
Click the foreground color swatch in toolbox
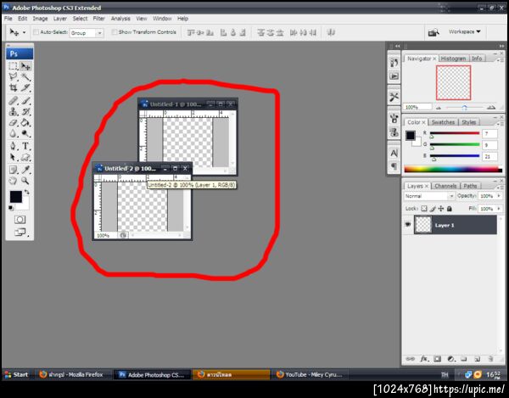pos(15,197)
